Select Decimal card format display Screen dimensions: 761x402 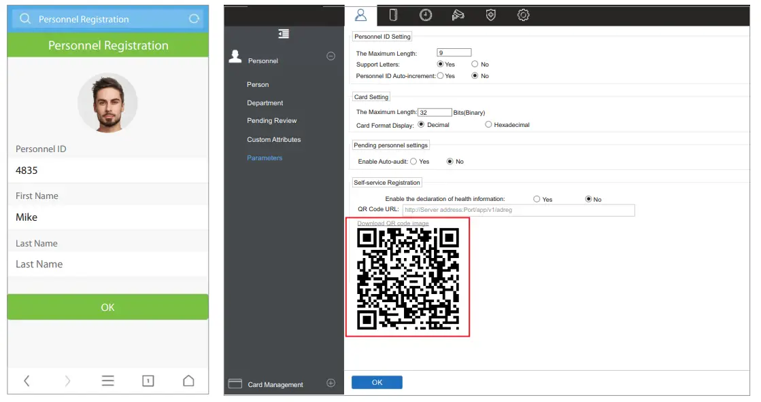coord(421,124)
